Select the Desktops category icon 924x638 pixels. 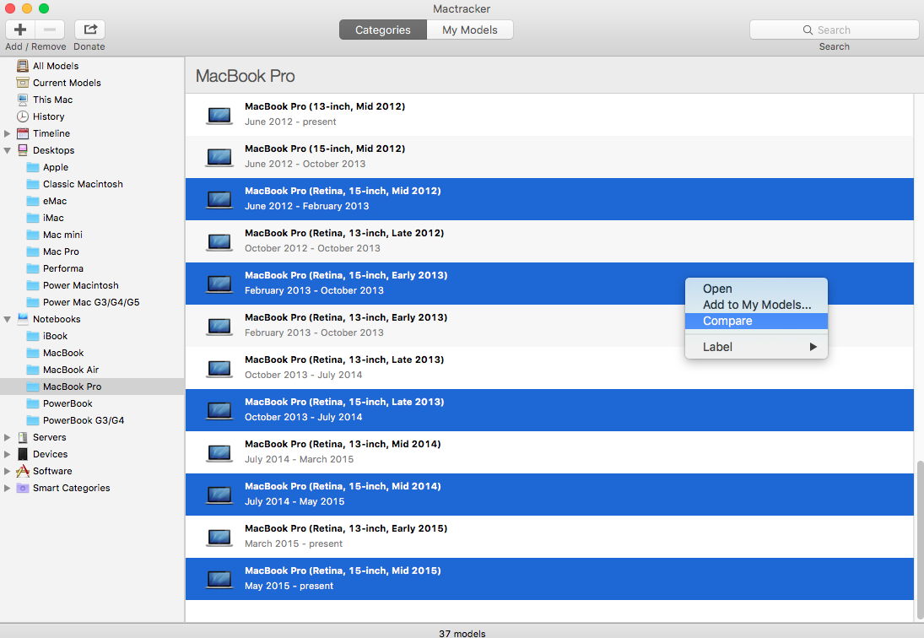click(23, 150)
